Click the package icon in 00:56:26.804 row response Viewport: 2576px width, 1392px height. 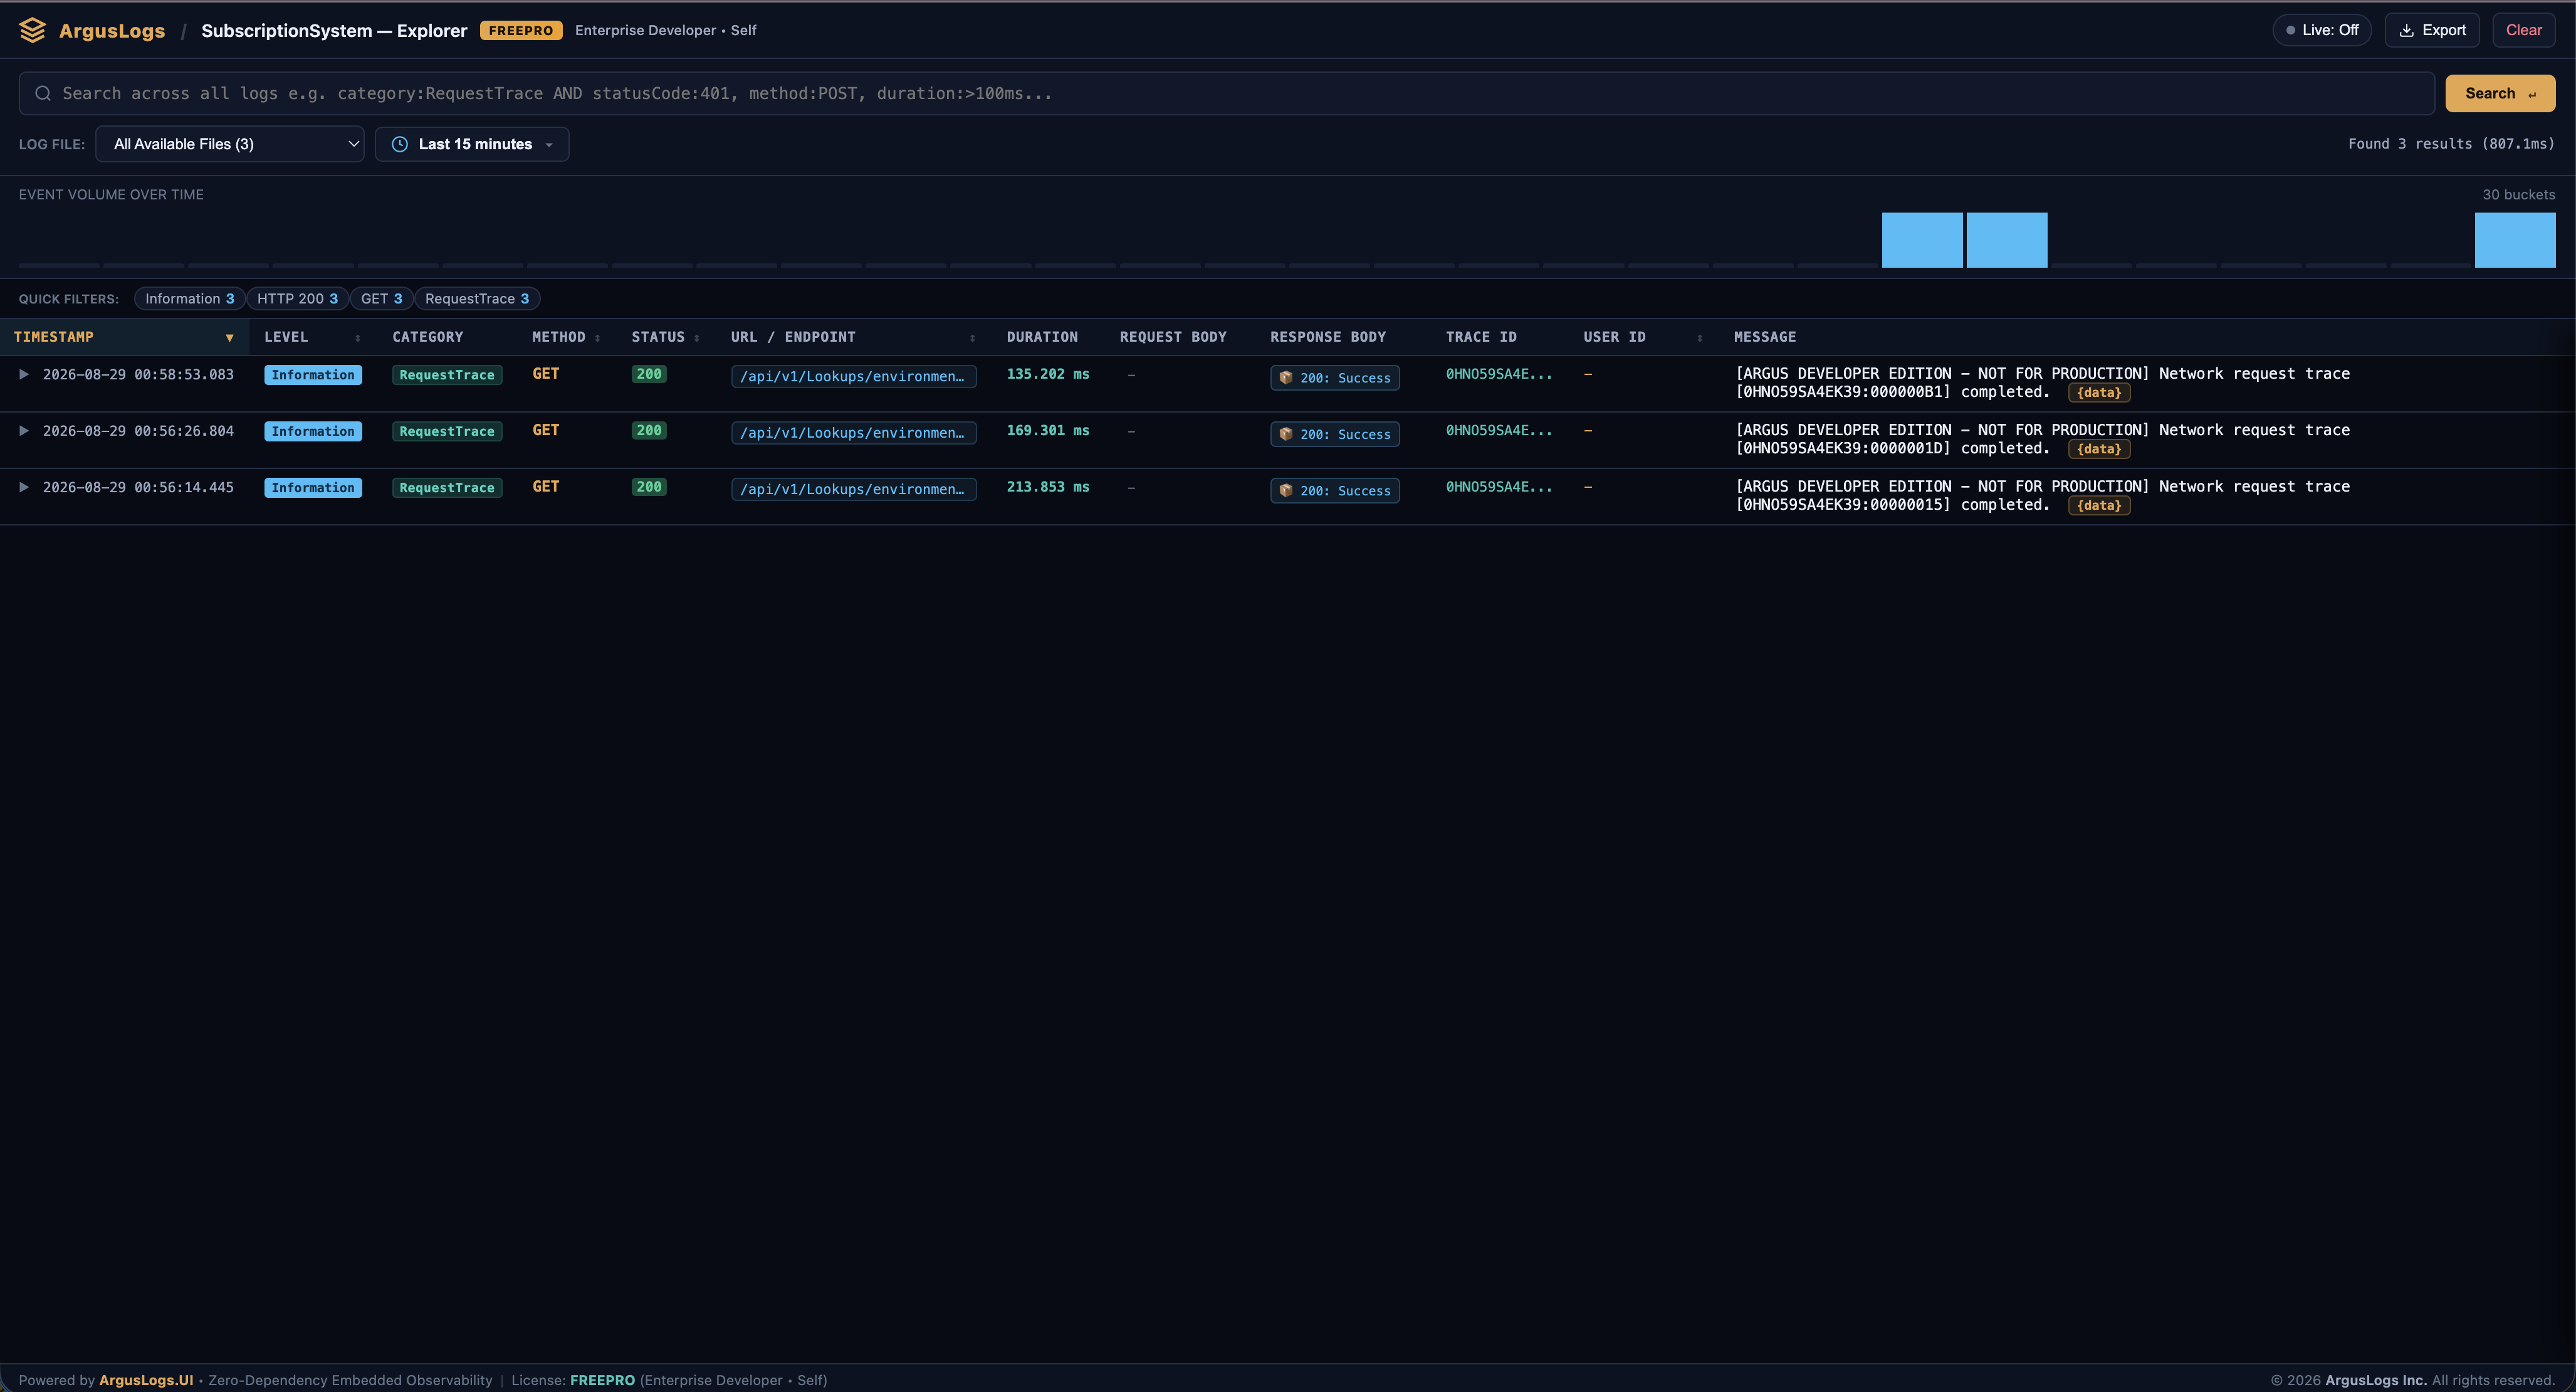[1286, 435]
